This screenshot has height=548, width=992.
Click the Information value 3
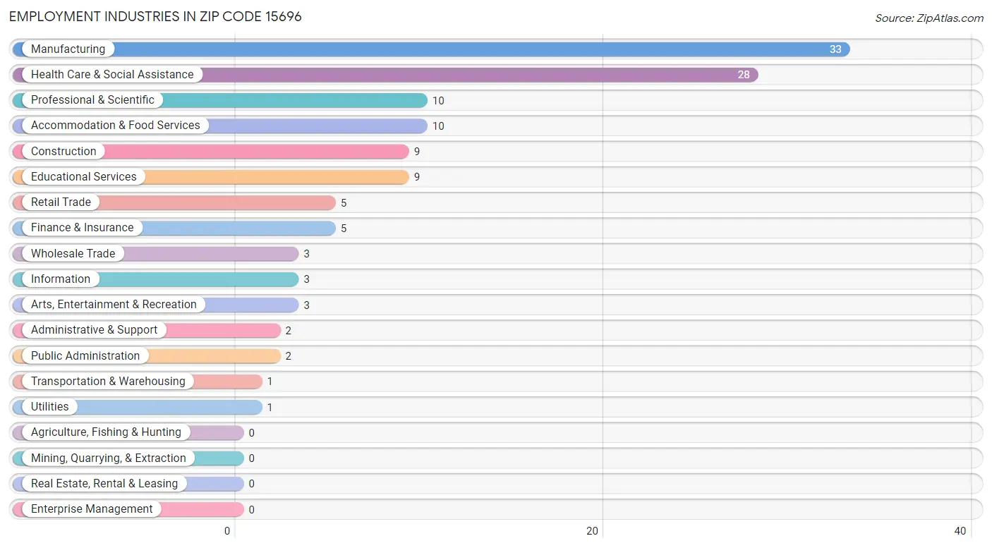pyautogui.click(x=307, y=279)
